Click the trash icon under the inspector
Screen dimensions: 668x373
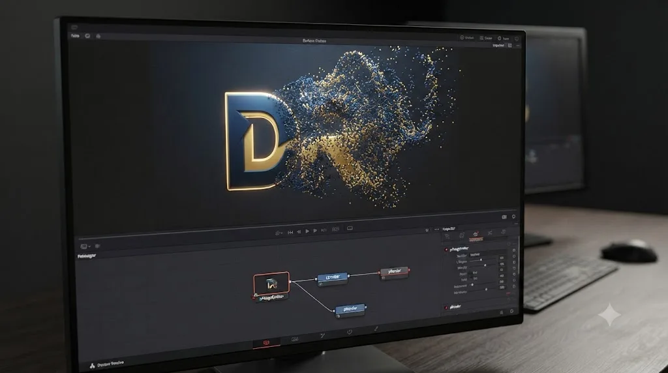pyautogui.click(x=502, y=312)
